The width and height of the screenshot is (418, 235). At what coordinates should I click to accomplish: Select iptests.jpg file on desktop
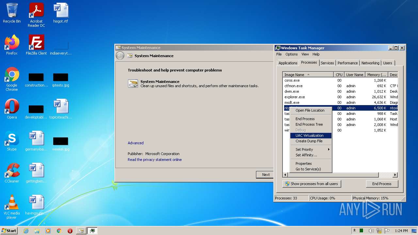[x=61, y=80]
